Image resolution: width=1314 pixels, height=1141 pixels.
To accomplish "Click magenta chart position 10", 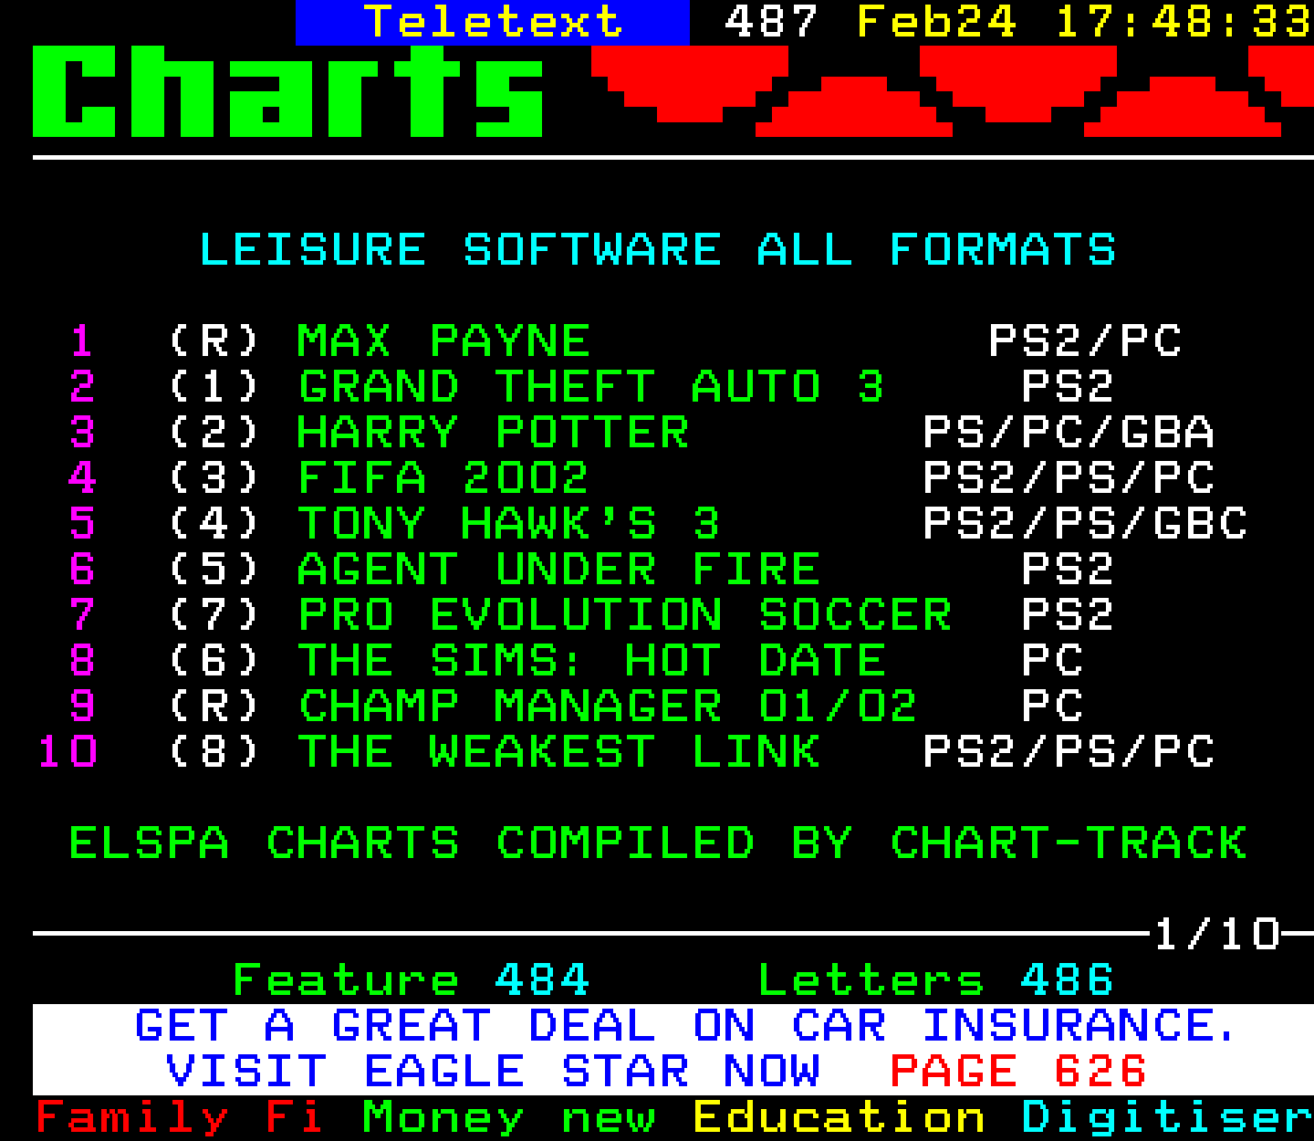I will pyautogui.click(x=68, y=752).
